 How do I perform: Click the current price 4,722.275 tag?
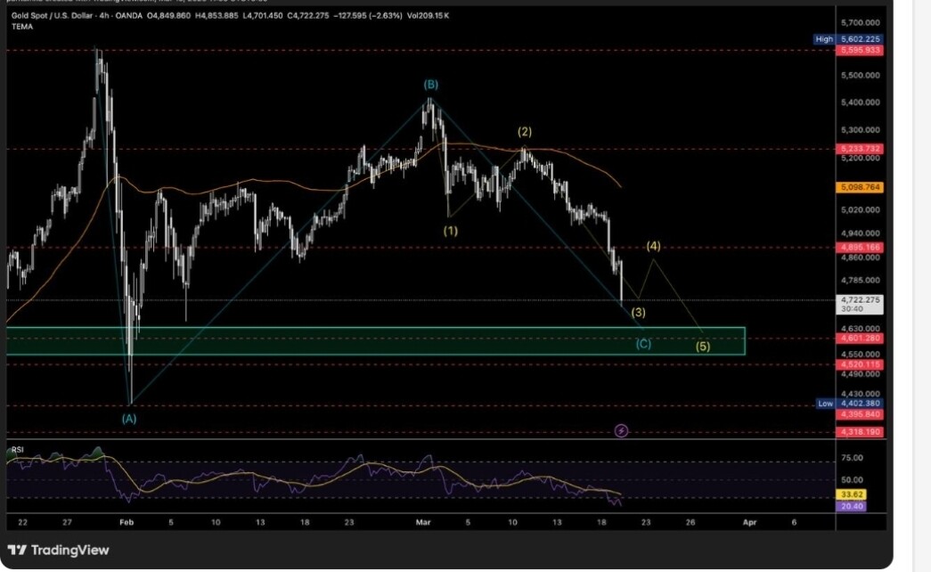point(860,304)
